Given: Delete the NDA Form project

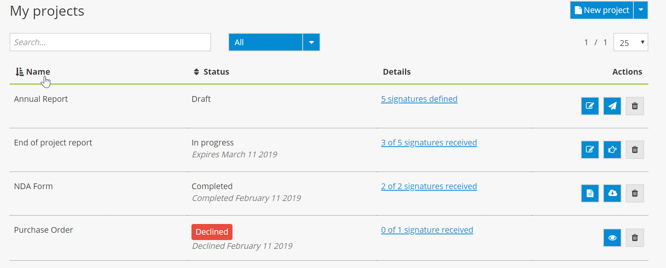Looking at the screenshot, I should 635,193.
